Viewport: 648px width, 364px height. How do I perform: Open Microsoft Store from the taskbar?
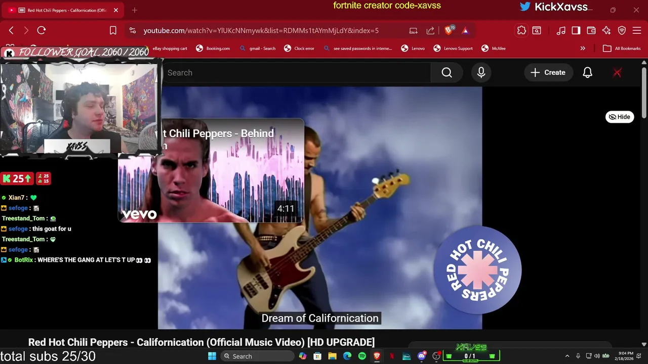coord(317,356)
